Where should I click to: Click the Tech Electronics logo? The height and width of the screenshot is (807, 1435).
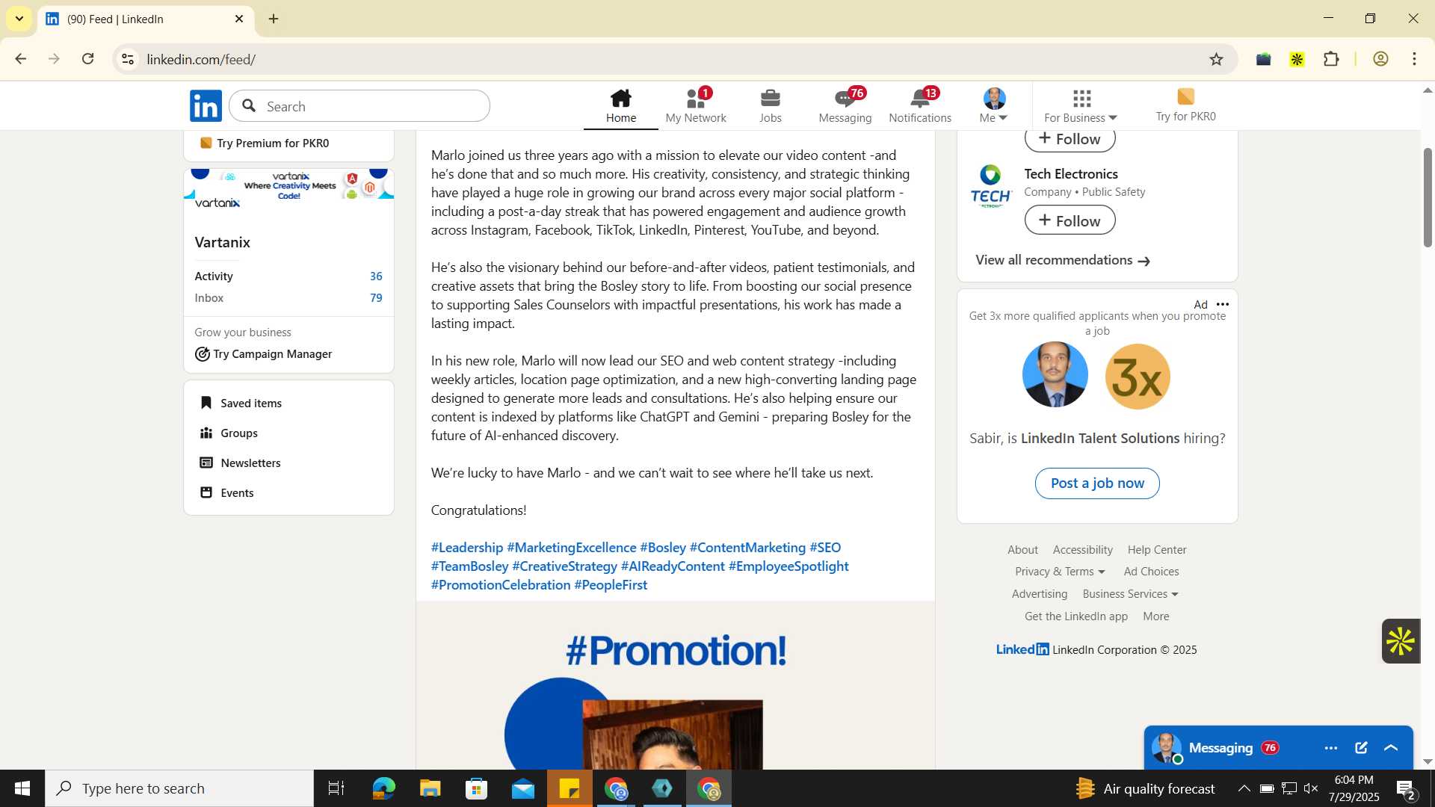tap(991, 185)
